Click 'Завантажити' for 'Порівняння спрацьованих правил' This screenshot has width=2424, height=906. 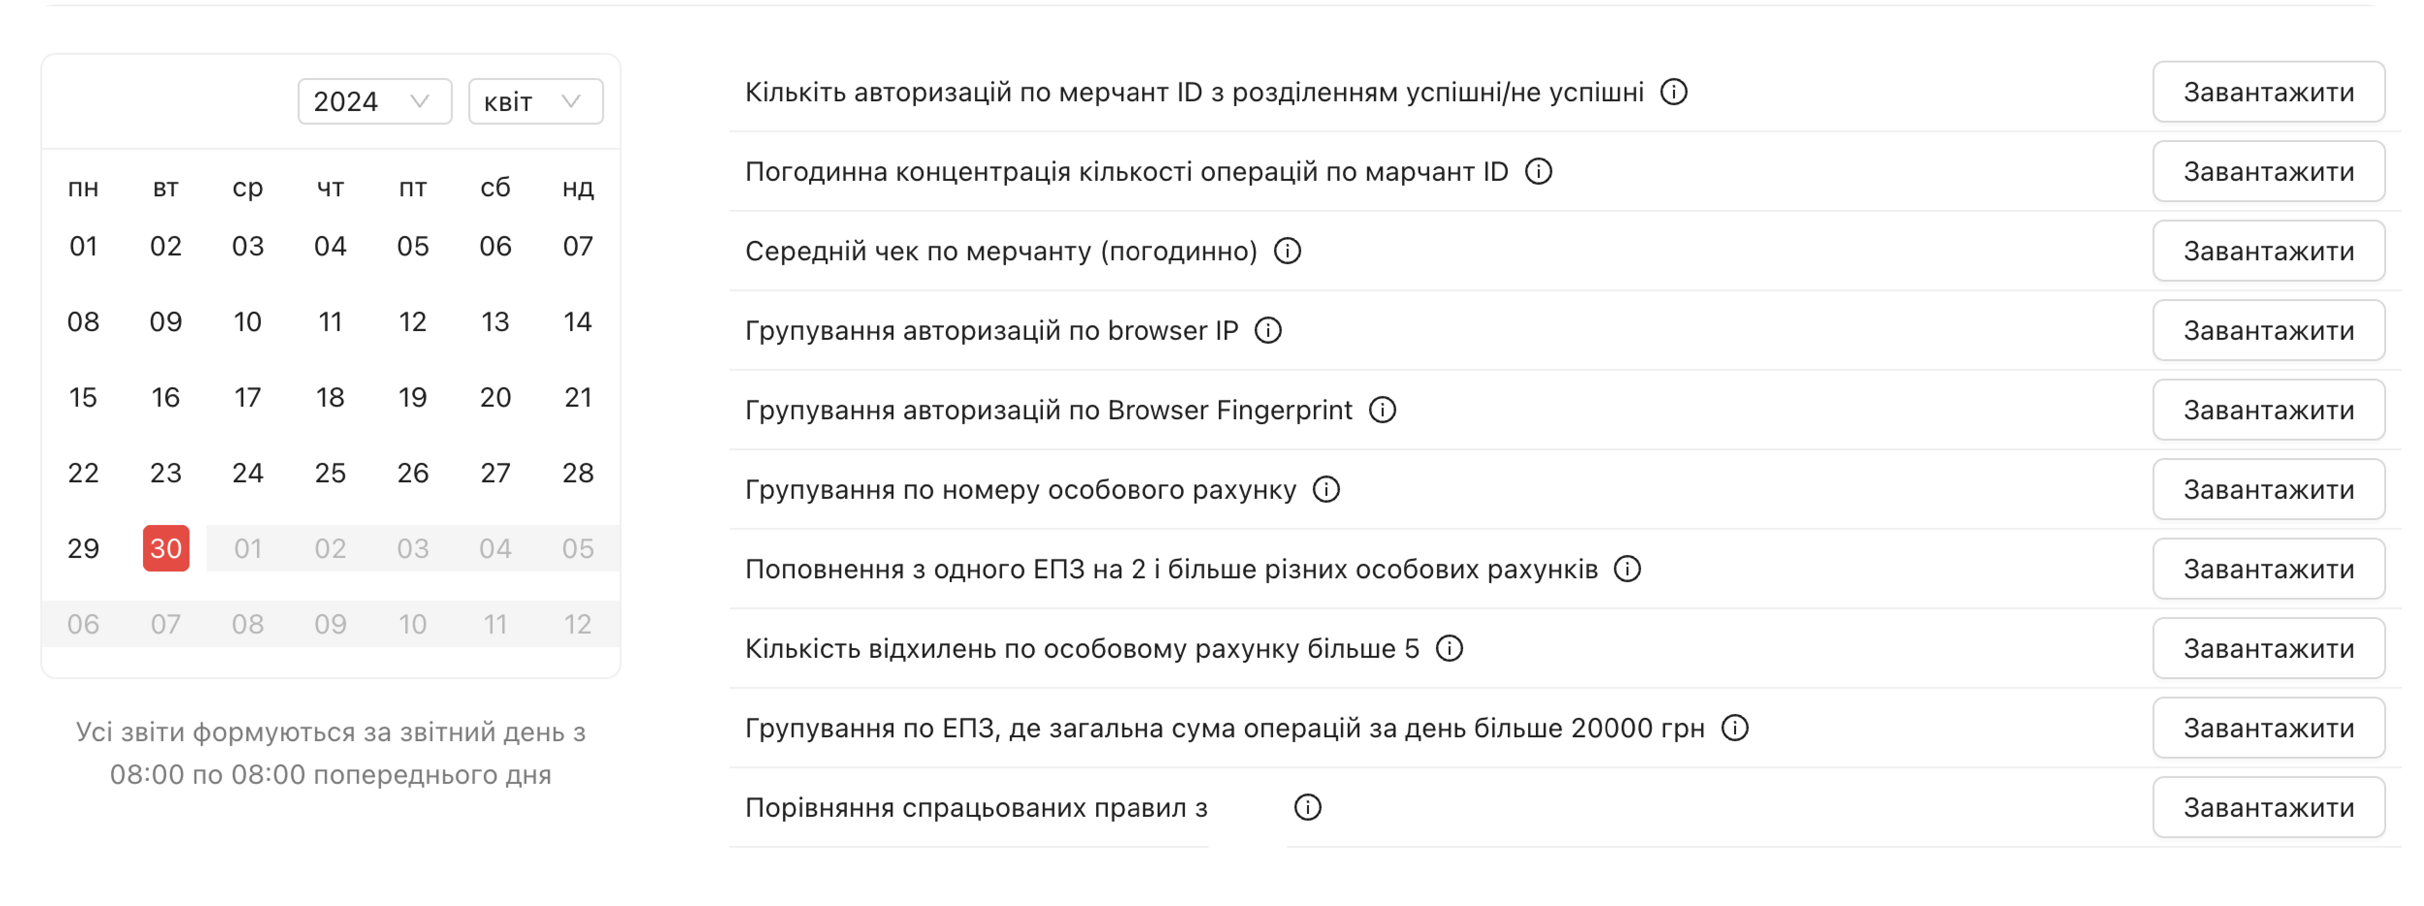coord(2268,807)
